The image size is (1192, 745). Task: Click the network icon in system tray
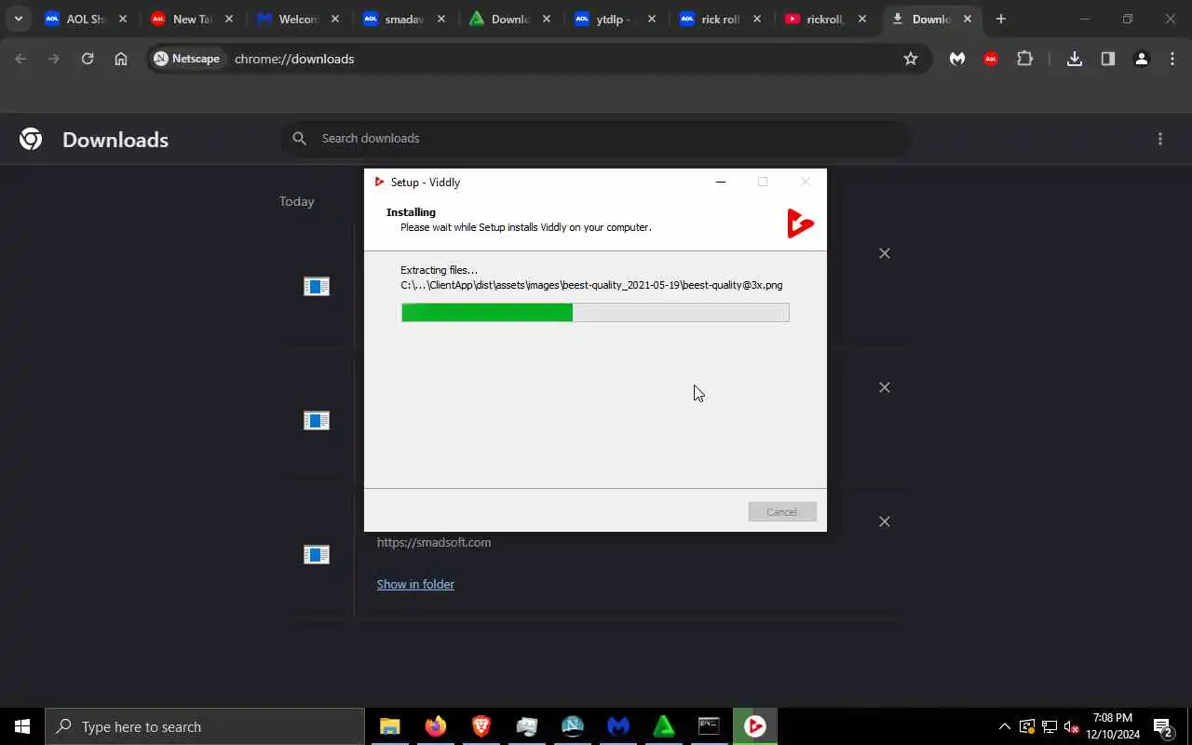click(x=1049, y=726)
